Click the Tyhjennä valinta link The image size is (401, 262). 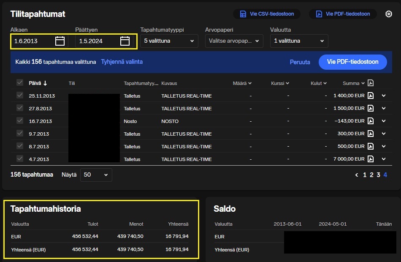click(122, 62)
